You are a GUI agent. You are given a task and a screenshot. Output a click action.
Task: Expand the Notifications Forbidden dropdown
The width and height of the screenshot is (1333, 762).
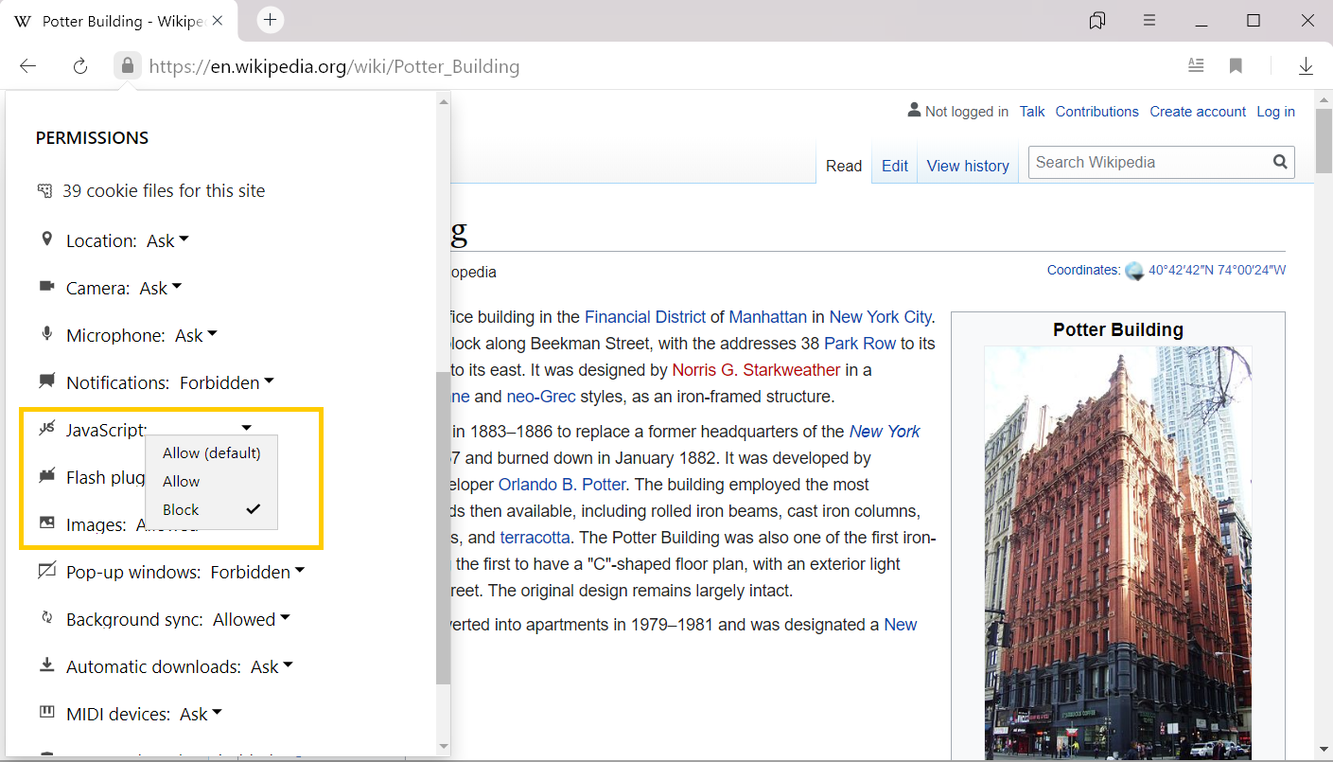(227, 382)
